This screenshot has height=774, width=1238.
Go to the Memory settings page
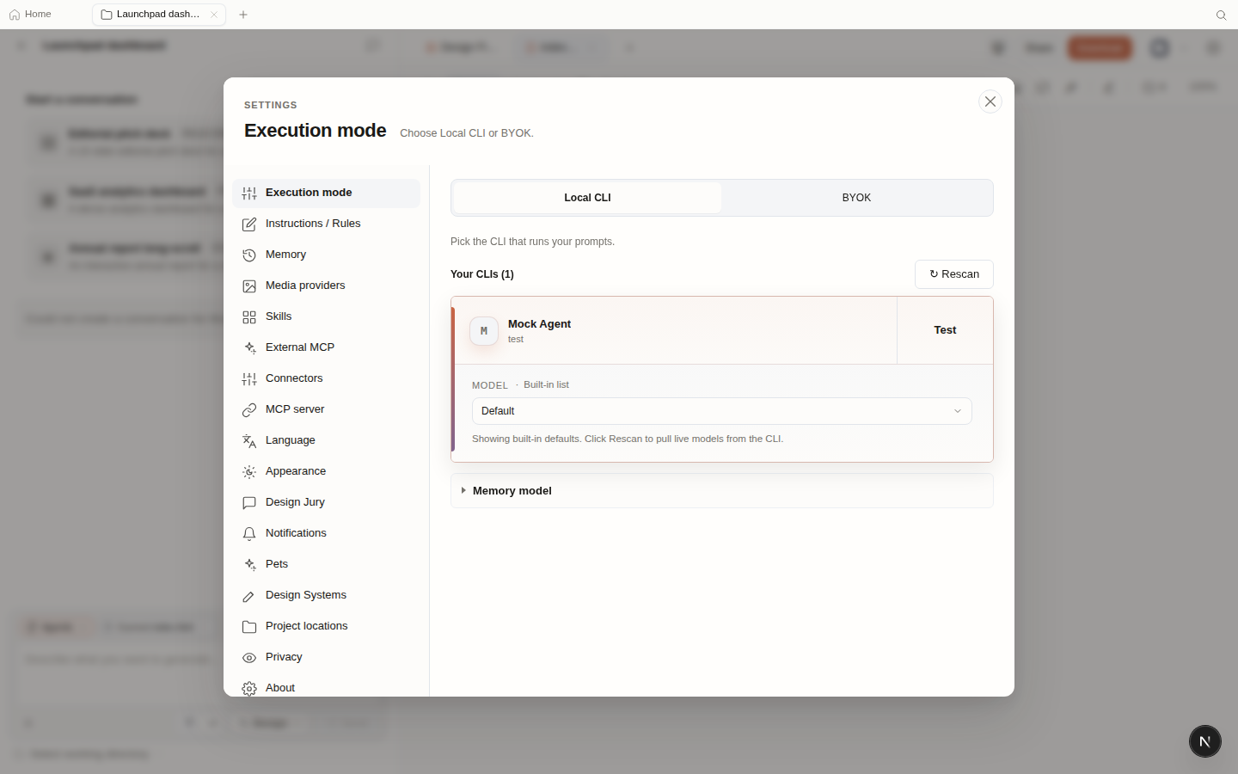click(326, 255)
